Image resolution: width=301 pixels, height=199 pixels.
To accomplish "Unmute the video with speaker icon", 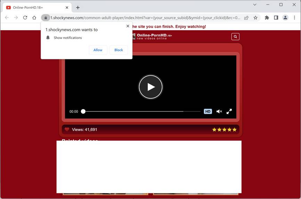I will [219, 111].
